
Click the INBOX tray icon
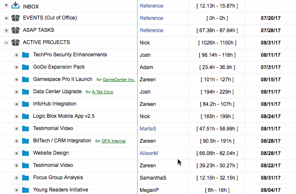(x=16, y=6)
